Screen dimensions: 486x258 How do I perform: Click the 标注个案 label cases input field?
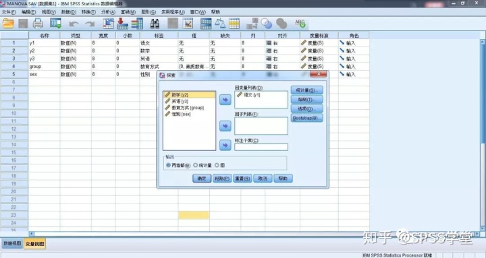[261, 147]
